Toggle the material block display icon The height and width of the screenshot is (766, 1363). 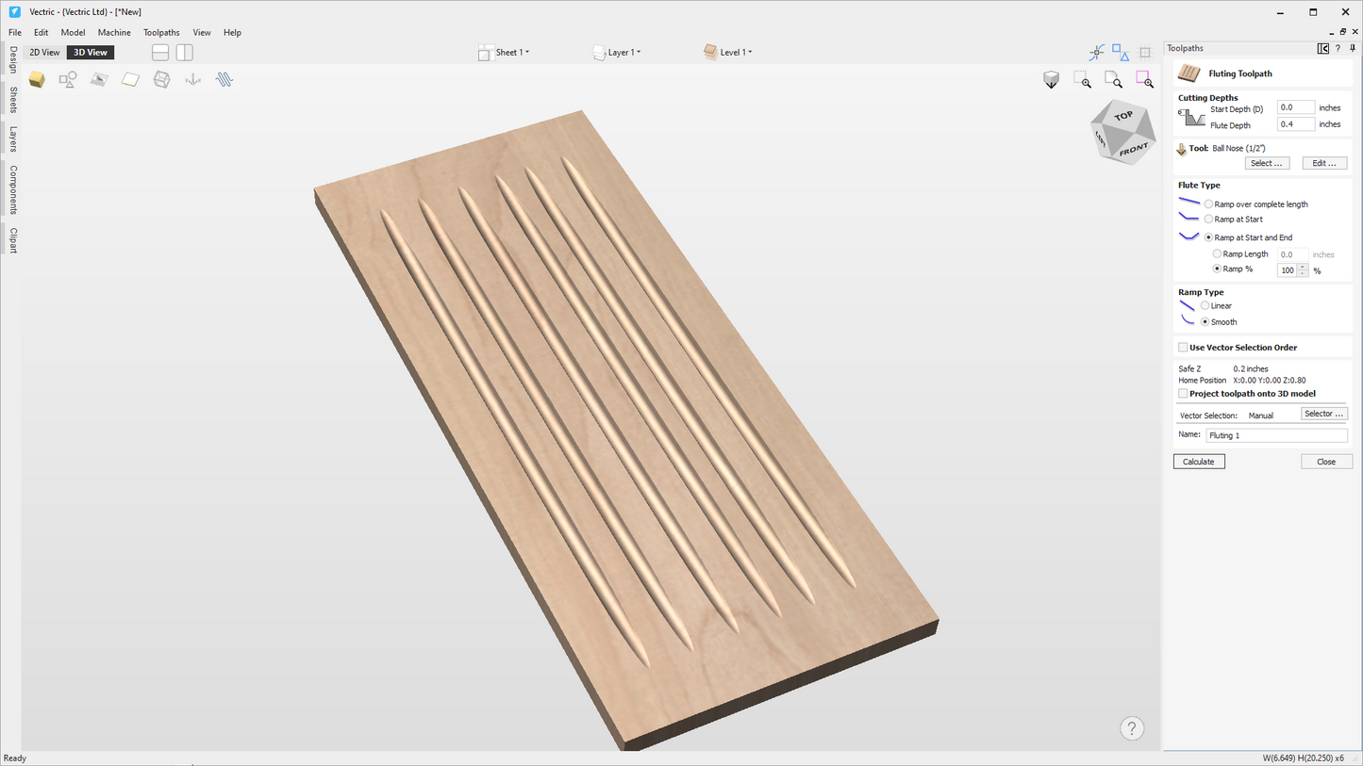tap(37, 79)
